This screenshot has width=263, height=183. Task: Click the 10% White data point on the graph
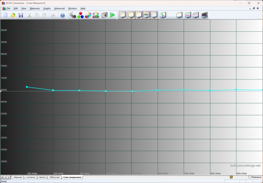coord(27,87)
